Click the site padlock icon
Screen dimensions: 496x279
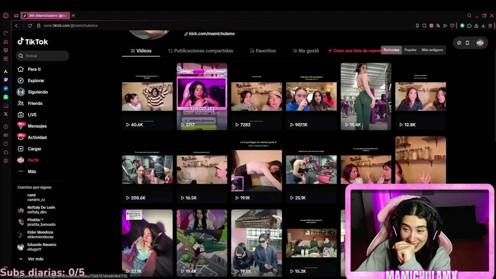pyautogui.click(x=38, y=26)
